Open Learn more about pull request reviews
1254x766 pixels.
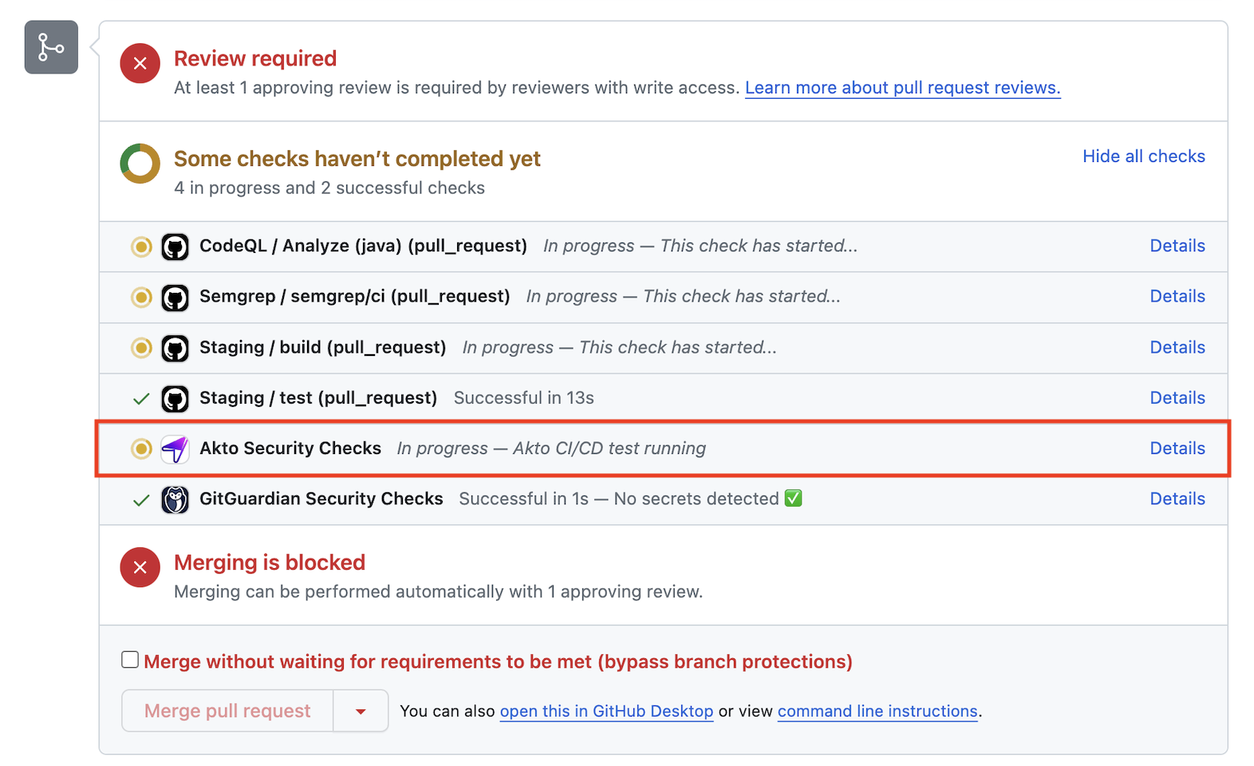pyautogui.click(x=902, y=88)
